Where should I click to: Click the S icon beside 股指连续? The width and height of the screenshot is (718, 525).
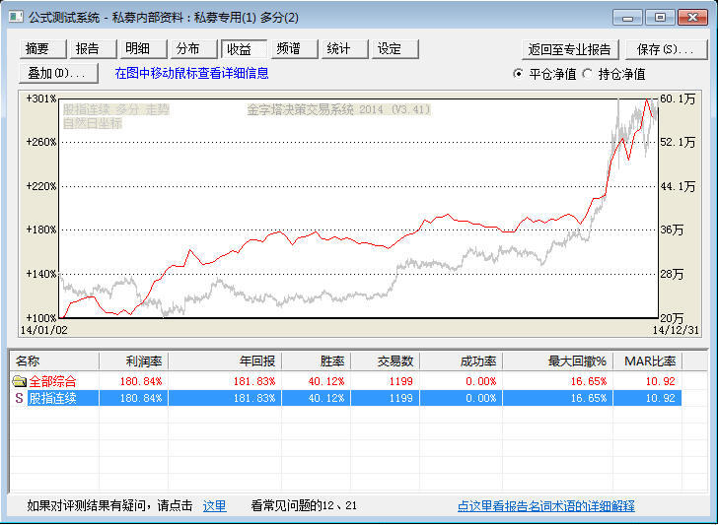[x=19, y=398]
